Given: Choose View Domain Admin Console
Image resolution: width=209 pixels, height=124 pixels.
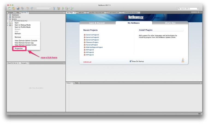Looking at the screenshot, I should tap(26, 41).
